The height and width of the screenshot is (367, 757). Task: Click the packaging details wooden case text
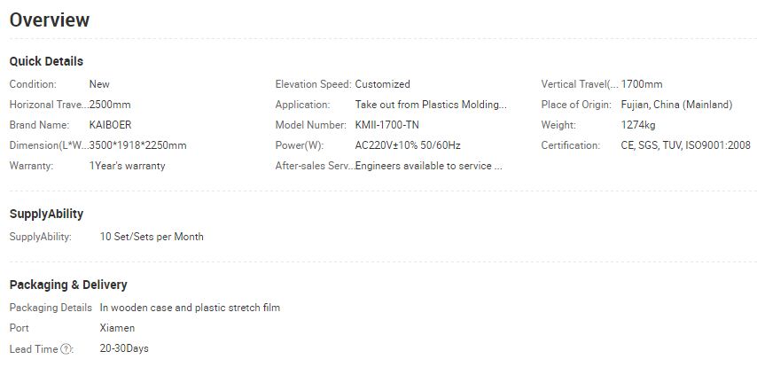click(190, 308)
